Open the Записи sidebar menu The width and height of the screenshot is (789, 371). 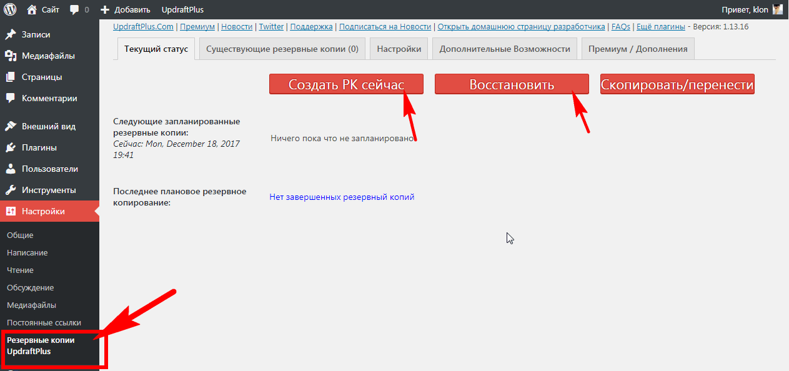tap(49, 35)
